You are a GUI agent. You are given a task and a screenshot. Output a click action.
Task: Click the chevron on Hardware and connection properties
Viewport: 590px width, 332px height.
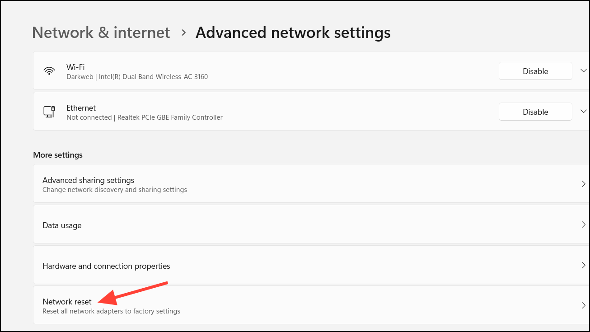[x=584, y=265]
